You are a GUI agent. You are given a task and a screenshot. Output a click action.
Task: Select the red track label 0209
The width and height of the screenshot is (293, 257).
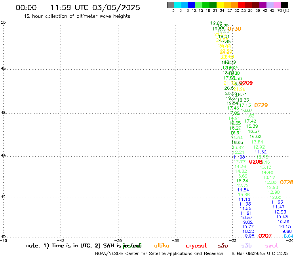click(x=246, y=83)
